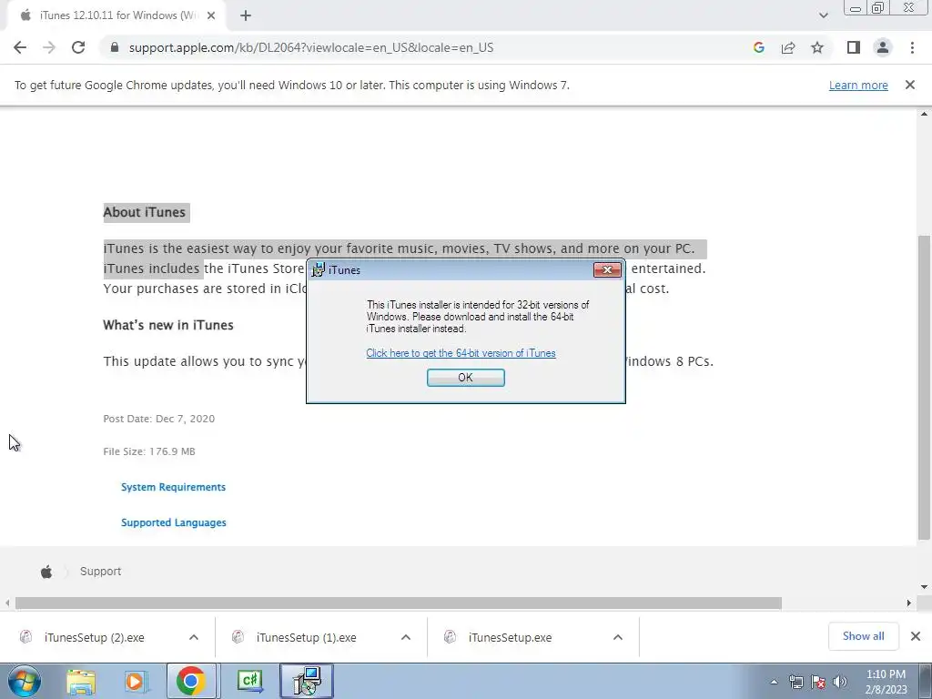
Task: Open the Chrome side panel
Action: coord(854,47)
